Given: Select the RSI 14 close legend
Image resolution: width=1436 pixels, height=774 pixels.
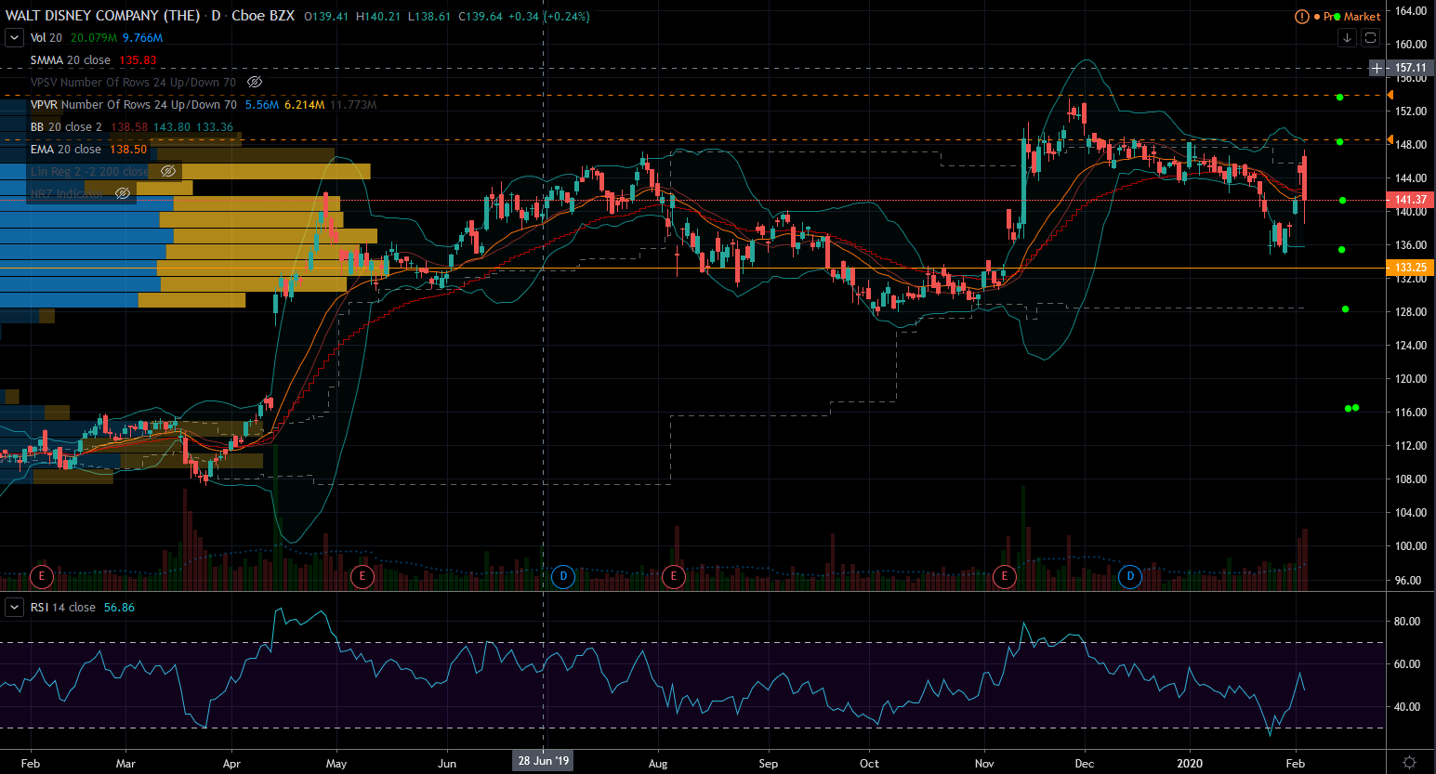Looking at the screenshot, I should (63, 608).
